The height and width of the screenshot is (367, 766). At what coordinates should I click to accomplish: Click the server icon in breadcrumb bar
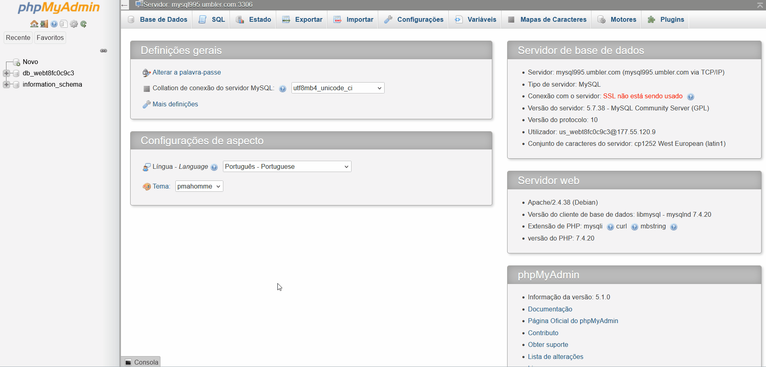[139, 4]
